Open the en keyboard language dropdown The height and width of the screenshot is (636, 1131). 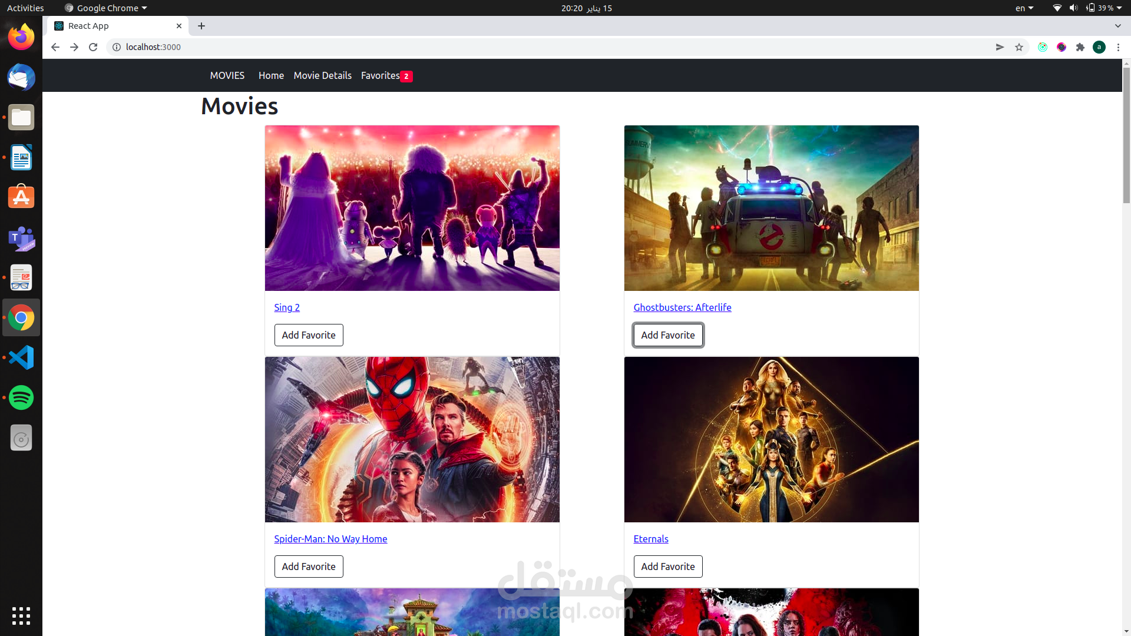click(x=1024, y=8)
